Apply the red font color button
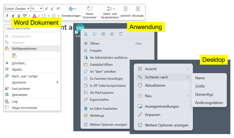The image size is (234, 138). 34,15
